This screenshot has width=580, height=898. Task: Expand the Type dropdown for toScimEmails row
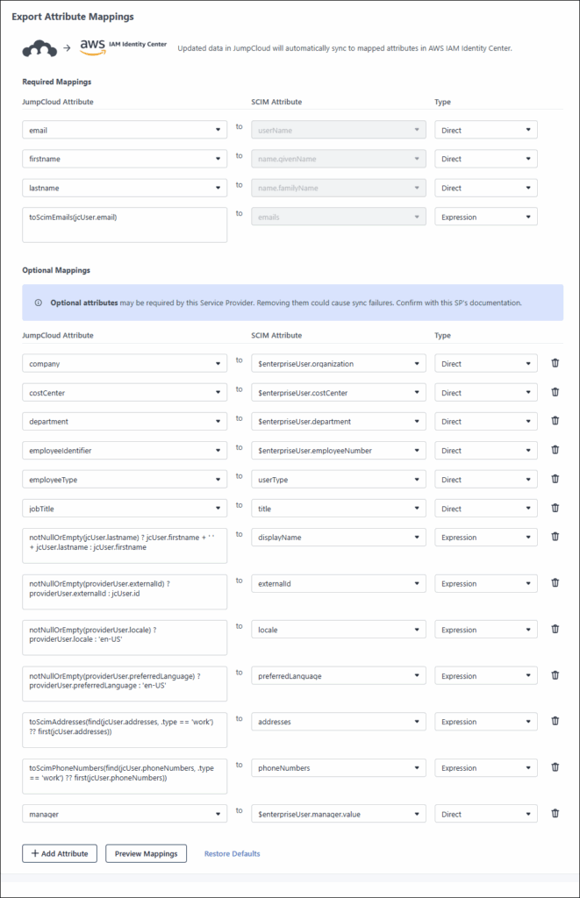486,217
